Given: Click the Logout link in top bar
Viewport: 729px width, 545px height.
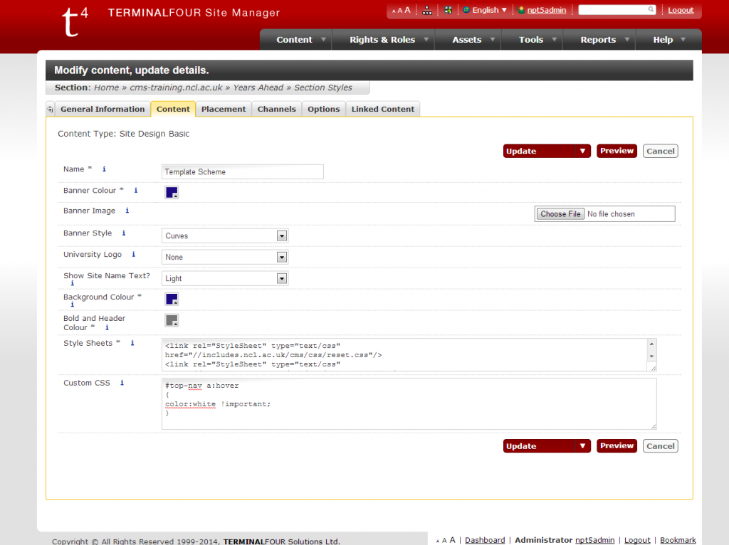Looking at the screenshot, I should [681, 11].
